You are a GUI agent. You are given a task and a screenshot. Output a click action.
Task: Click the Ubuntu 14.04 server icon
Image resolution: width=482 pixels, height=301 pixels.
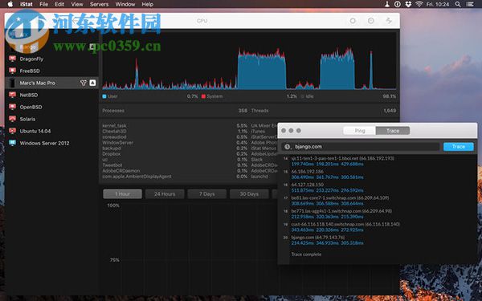click(12, 131)
